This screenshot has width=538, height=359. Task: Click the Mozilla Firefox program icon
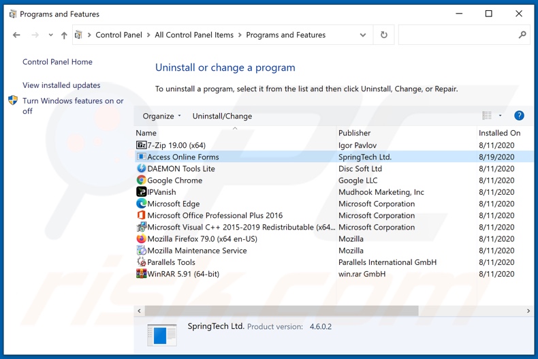tap(142, 239)
